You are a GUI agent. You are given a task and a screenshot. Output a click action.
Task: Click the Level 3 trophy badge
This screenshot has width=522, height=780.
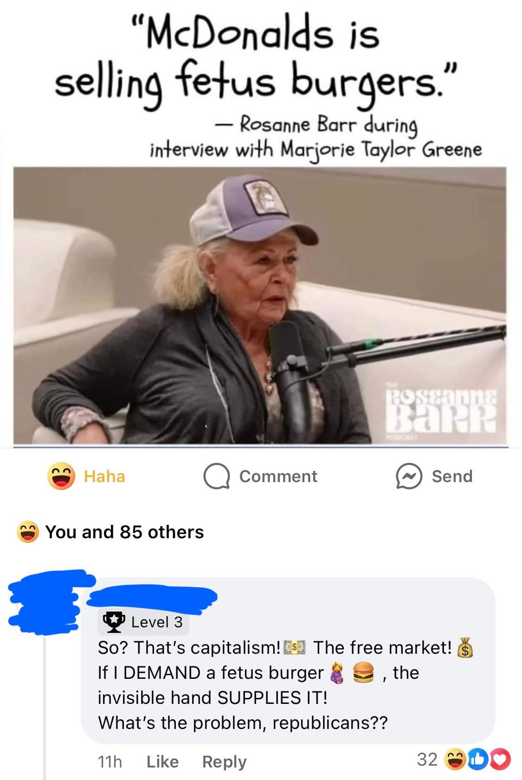143,622
